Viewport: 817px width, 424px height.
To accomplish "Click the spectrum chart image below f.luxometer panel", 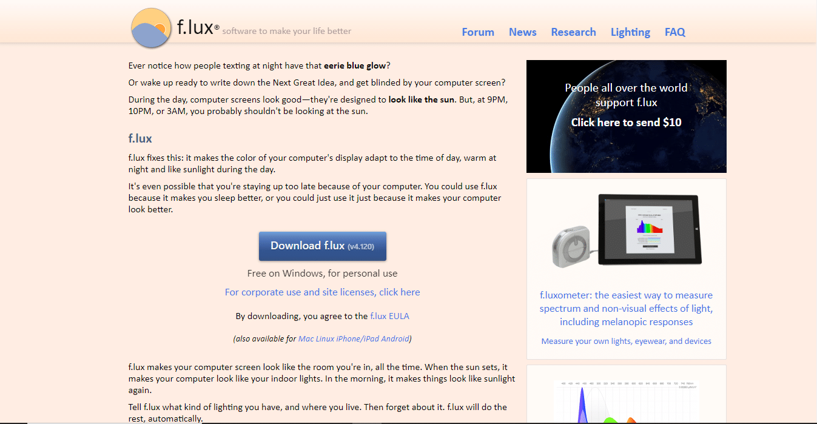I will [626, 400].
